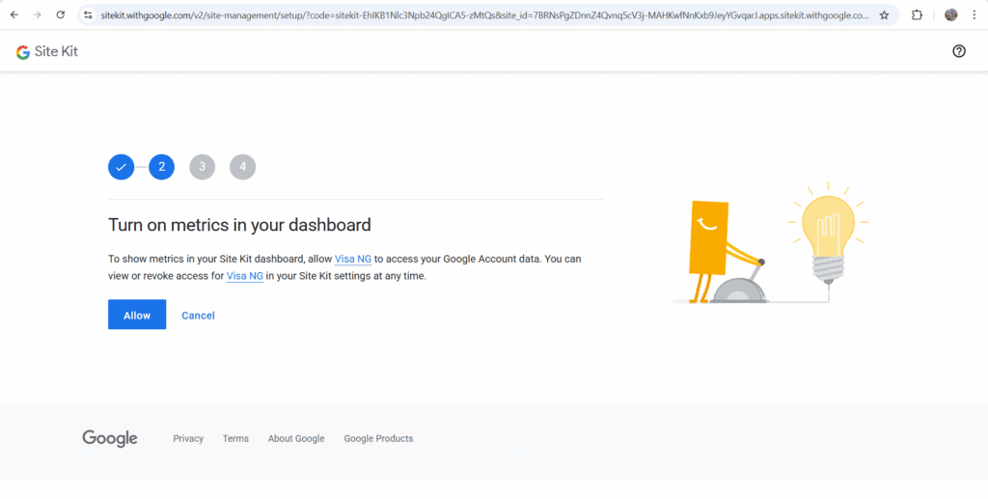Focus the browser address bar URL

click(484, 15)
